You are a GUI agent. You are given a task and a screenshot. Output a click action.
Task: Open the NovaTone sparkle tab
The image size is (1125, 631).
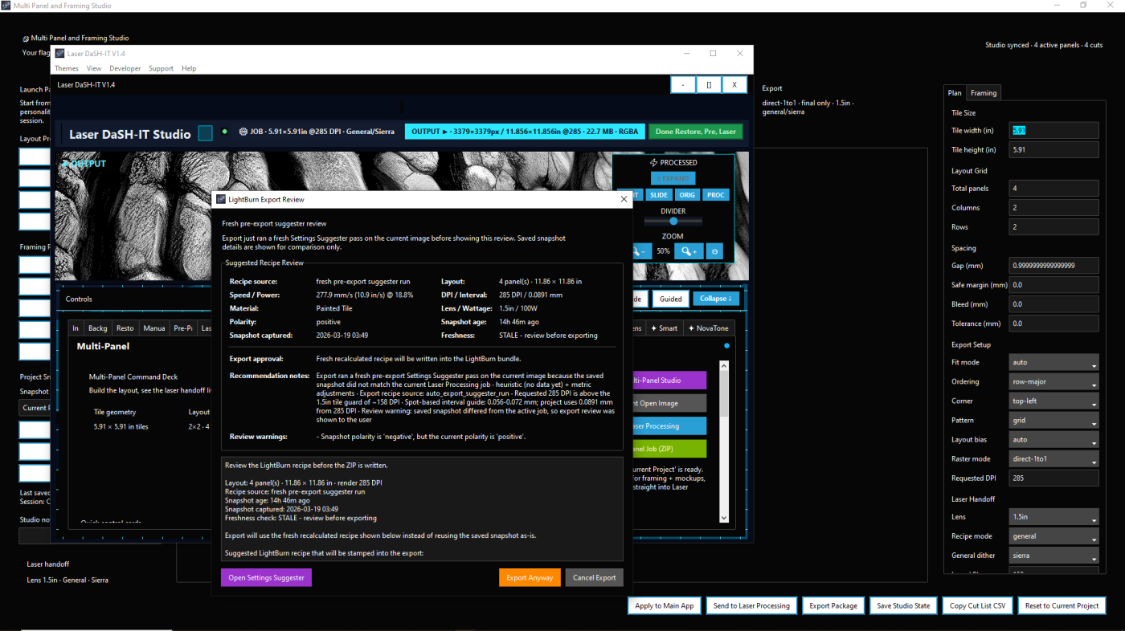tap(706, 328)
